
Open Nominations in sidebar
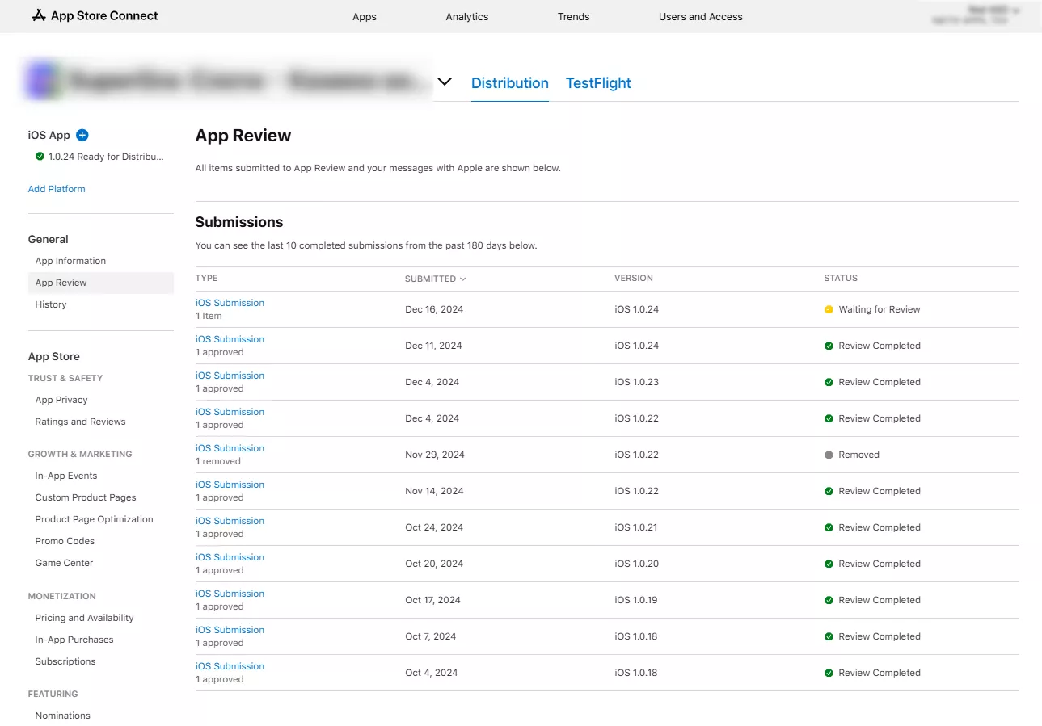point(62,716)
